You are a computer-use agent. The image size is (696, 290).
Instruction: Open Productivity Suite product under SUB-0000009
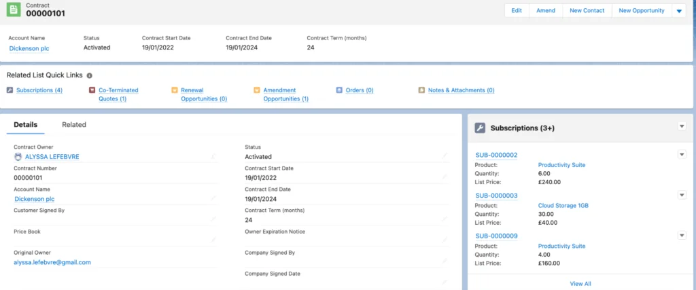pyautogui.click(x=561, y=246)
